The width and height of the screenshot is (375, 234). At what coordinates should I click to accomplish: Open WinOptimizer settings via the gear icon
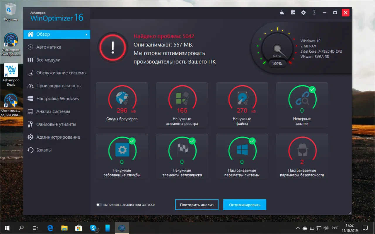(303, 13)
